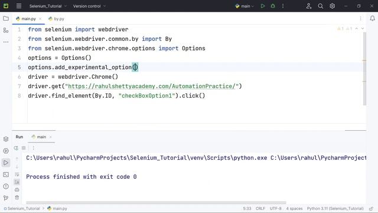
Task: Open the Python Packages tool window icon
Action: (x=6, y=139)
